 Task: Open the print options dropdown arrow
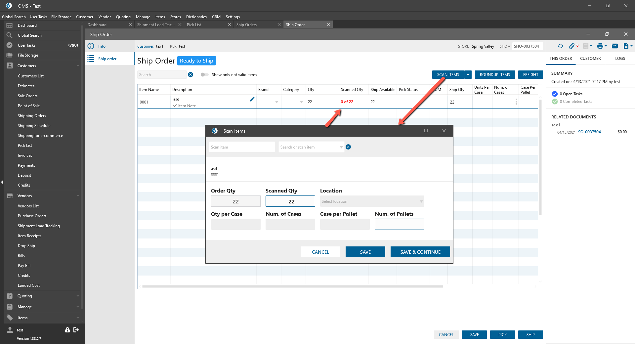click(606, 46)
